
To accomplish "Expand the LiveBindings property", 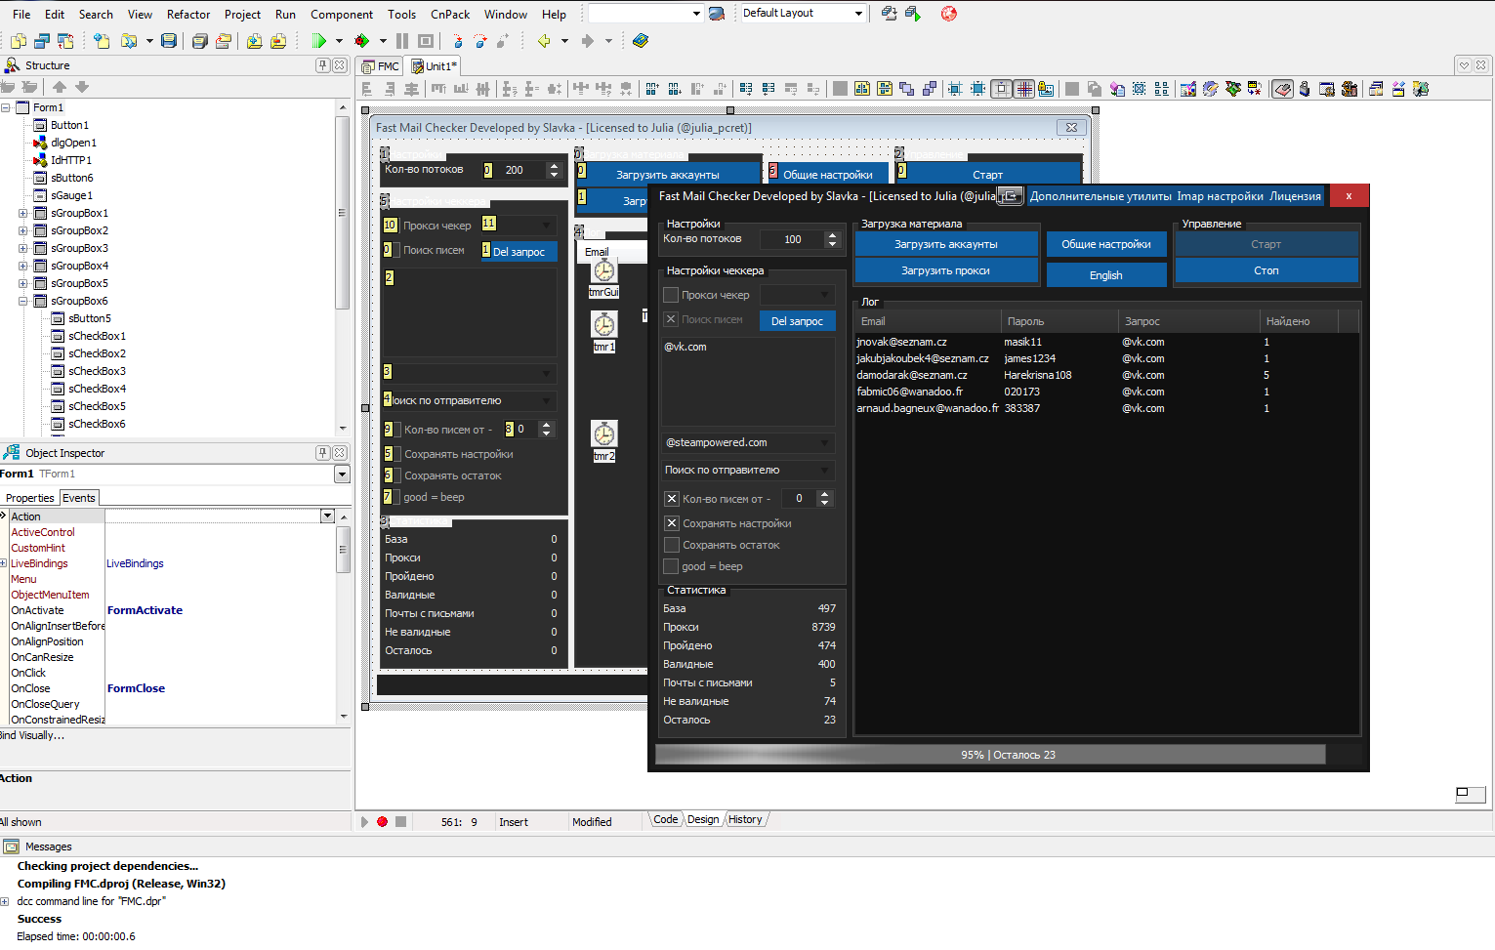I will point(4,563).
